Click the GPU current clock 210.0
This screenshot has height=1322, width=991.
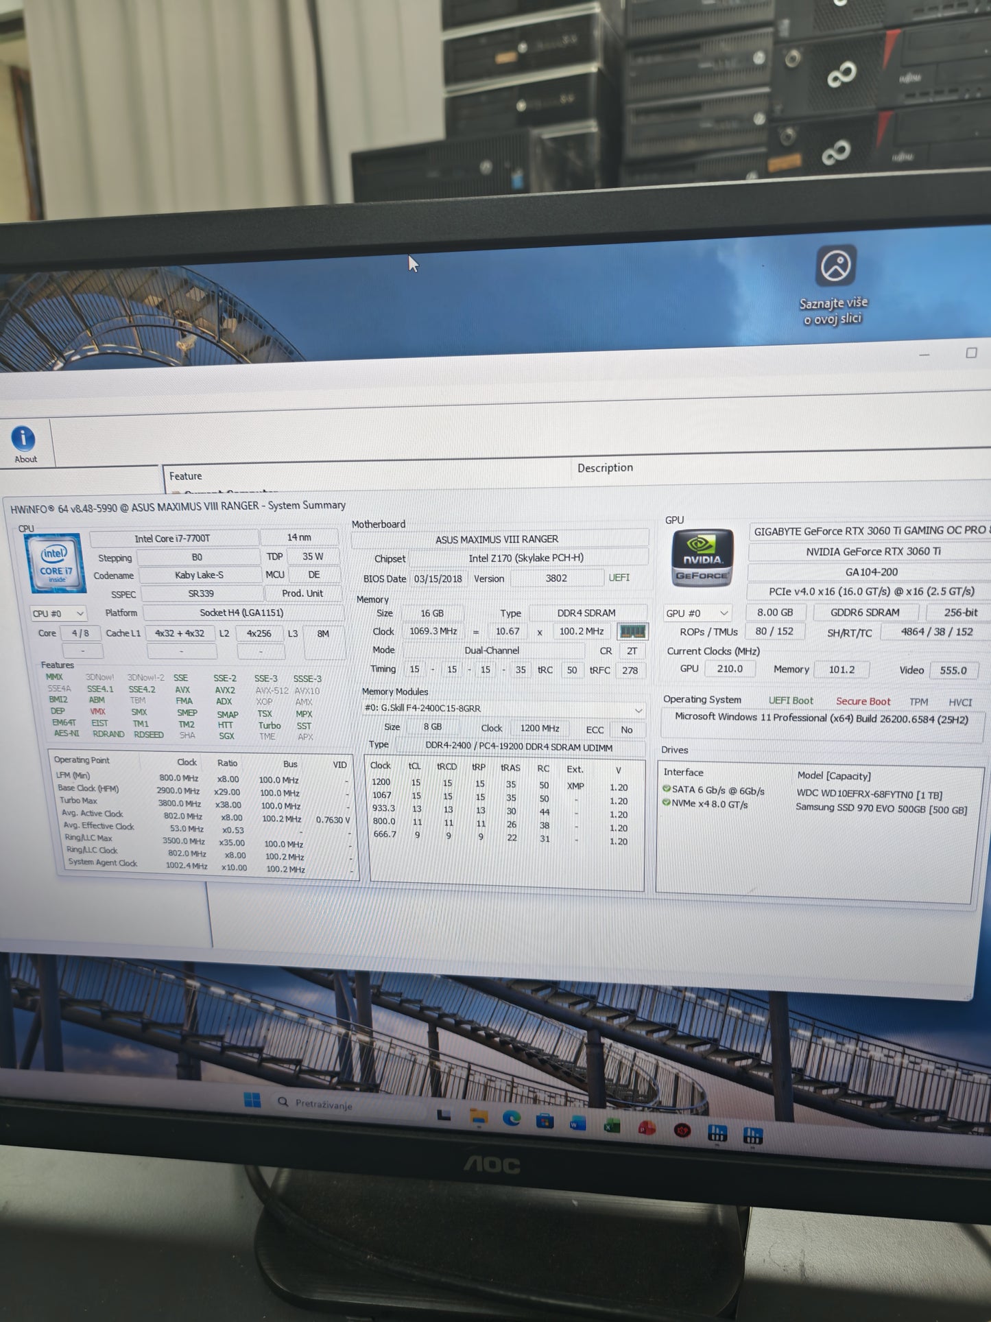point(730,668)
